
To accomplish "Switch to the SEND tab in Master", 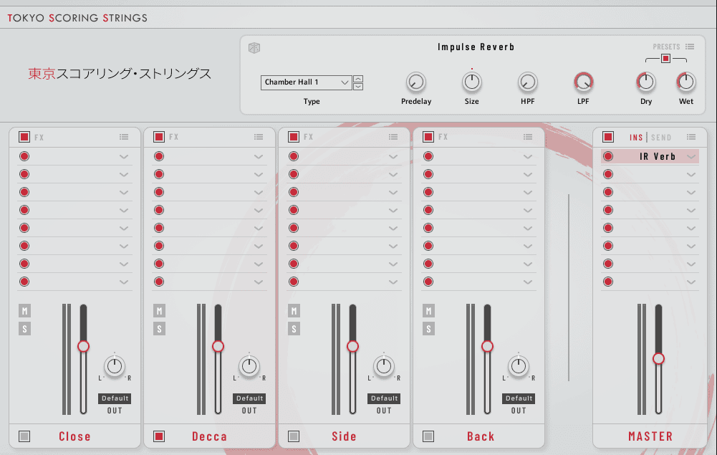I will (x=661, y=138).
